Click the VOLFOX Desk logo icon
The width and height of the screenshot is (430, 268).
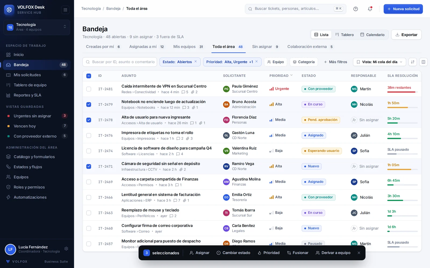[9, 10]
